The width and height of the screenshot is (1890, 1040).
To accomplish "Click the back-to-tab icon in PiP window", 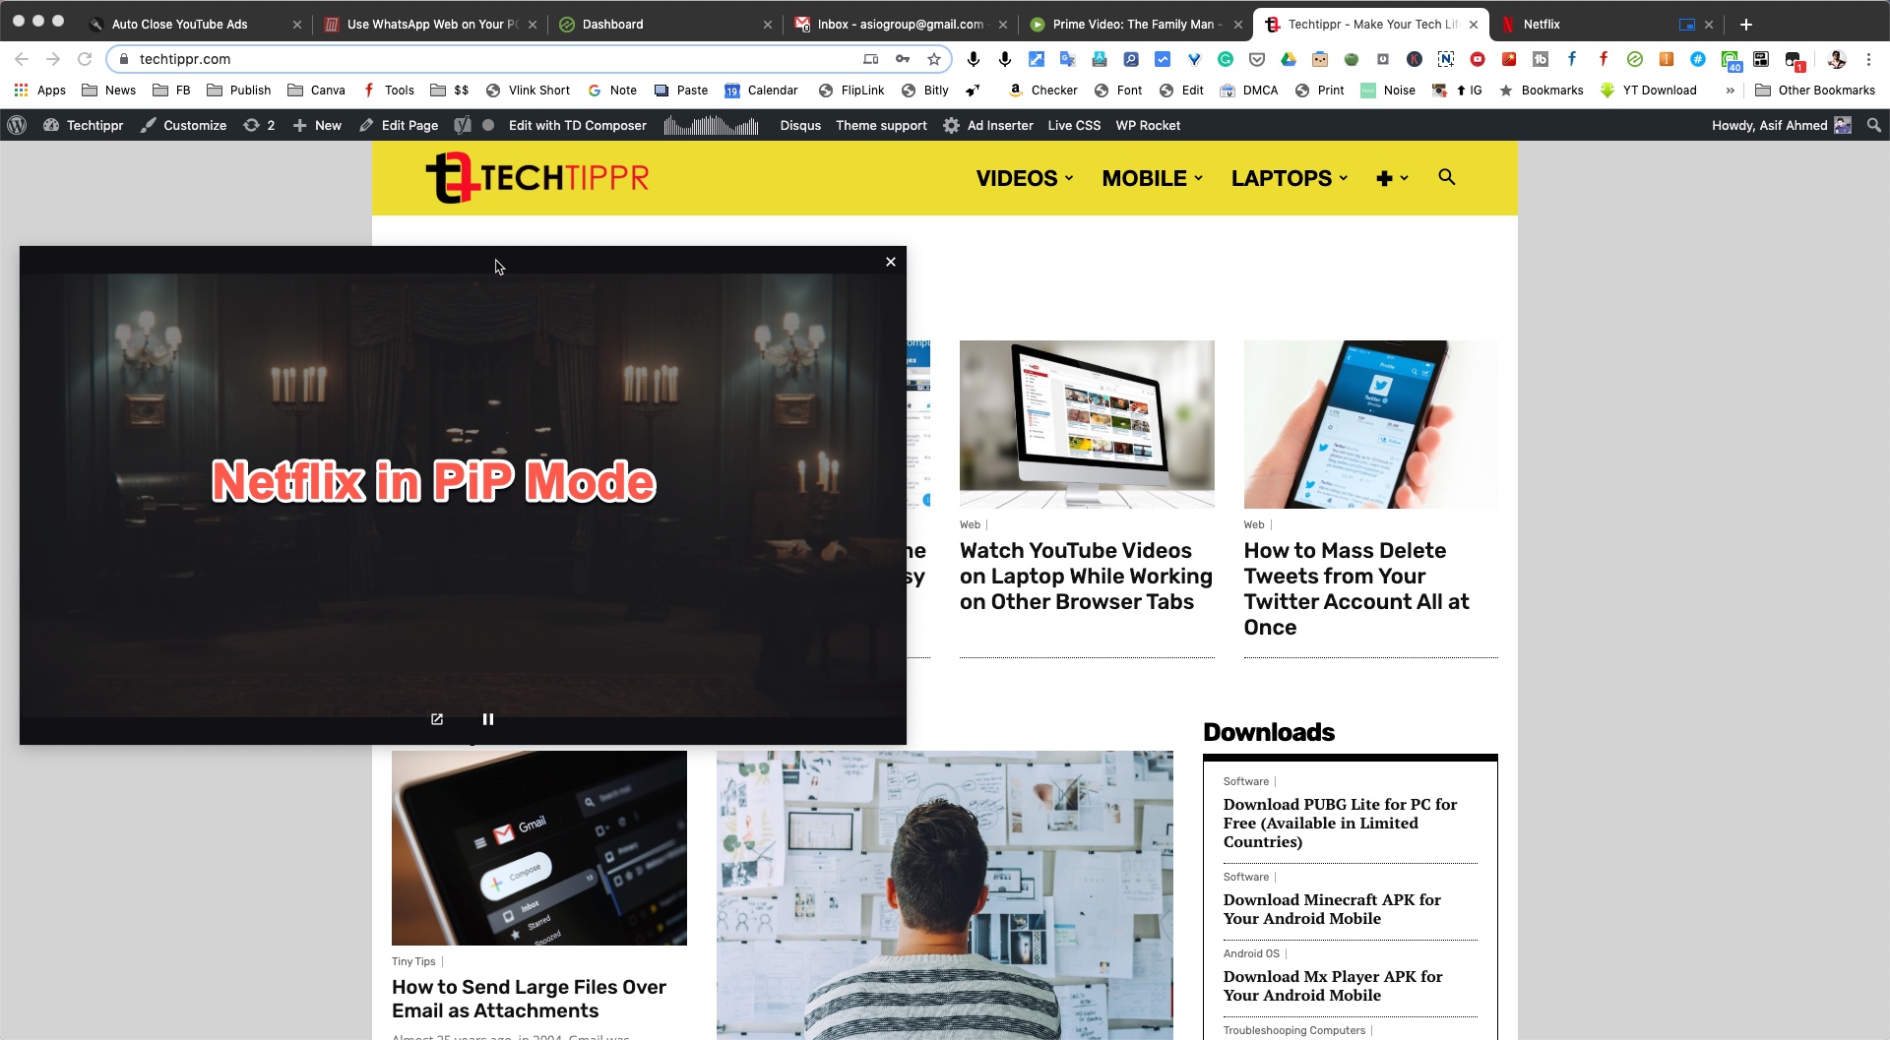I will [x=437, y=719].
